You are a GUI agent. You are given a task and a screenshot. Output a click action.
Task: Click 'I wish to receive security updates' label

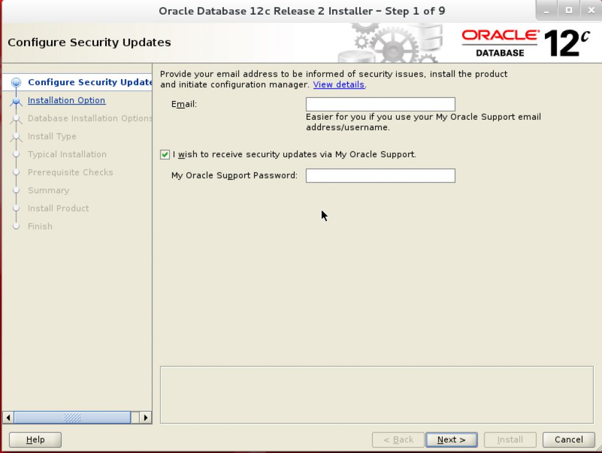pyautogui.click(x=295, y=154)
